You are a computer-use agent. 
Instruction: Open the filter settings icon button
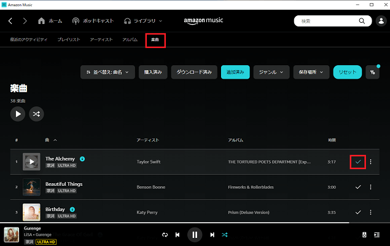point(372,72)
